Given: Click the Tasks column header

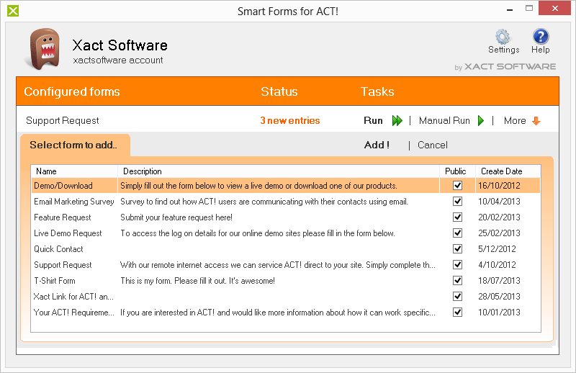Looking at the screenshot, I should [x=377, y=91].
